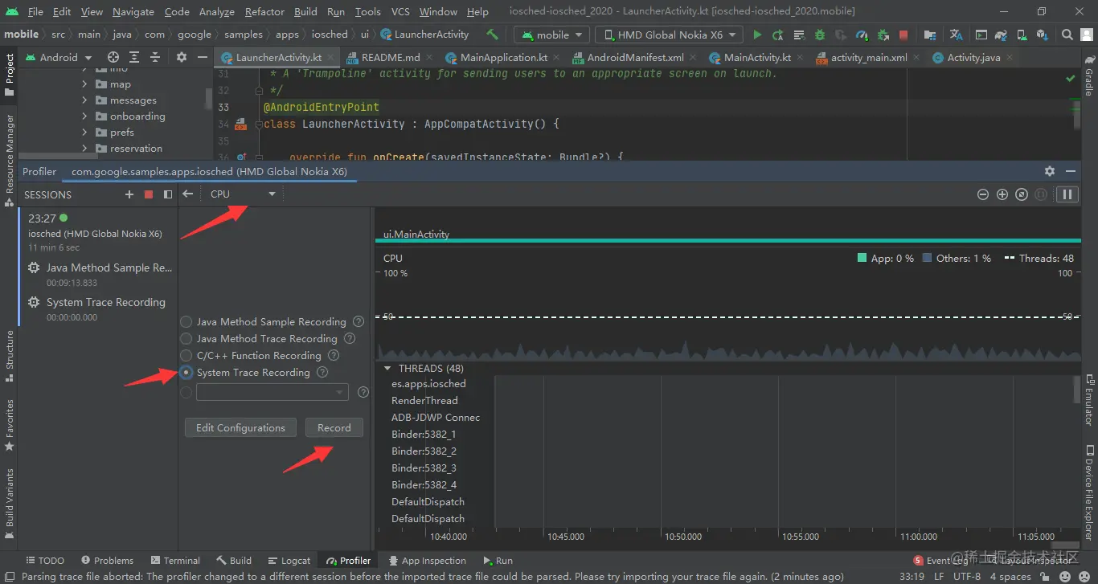Start a new profiling session with plus icon
This screenshot has width=1098, height=584.
[129, 194]
